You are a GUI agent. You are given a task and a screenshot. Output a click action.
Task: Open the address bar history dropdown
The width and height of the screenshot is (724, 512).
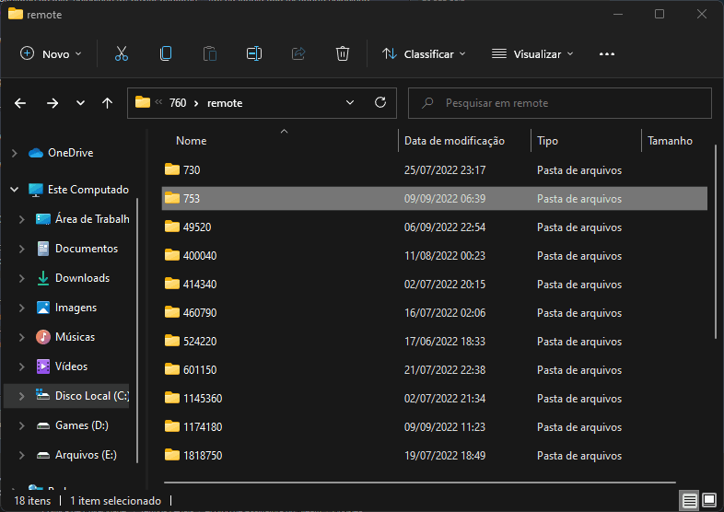pyautogui.click(x=350, y=103)
